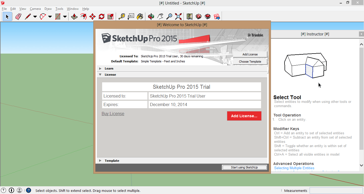Open the 3D Warehouse icon
This screenshot has height=194, width=364.
[x=199, y=17]
